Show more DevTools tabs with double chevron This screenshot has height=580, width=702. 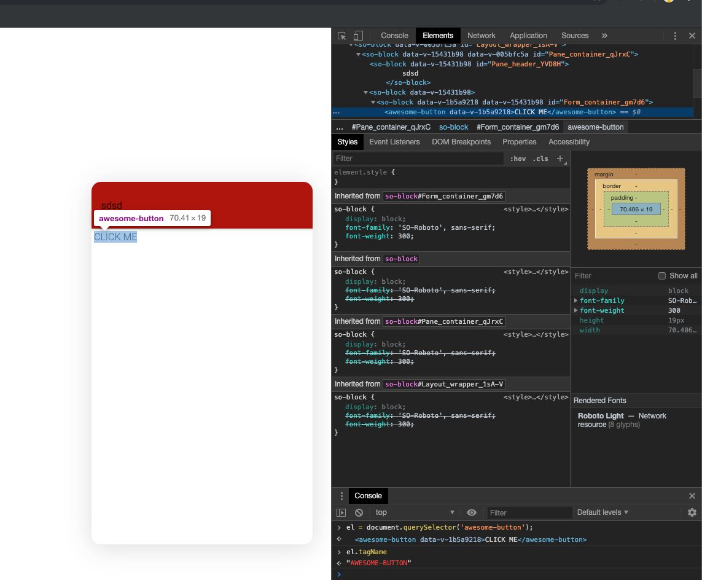(604, 36)
